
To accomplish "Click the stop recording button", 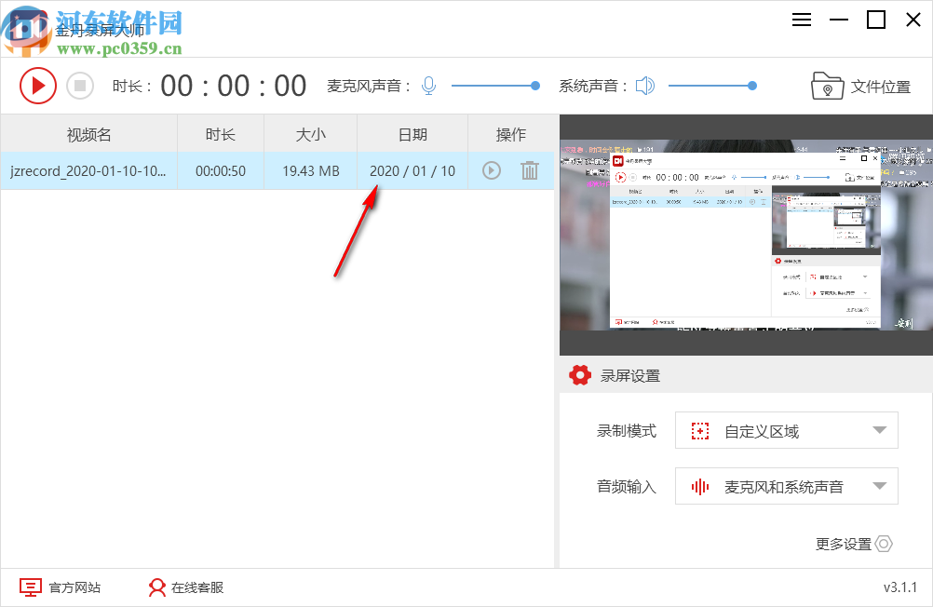I will tap(80, 85).
